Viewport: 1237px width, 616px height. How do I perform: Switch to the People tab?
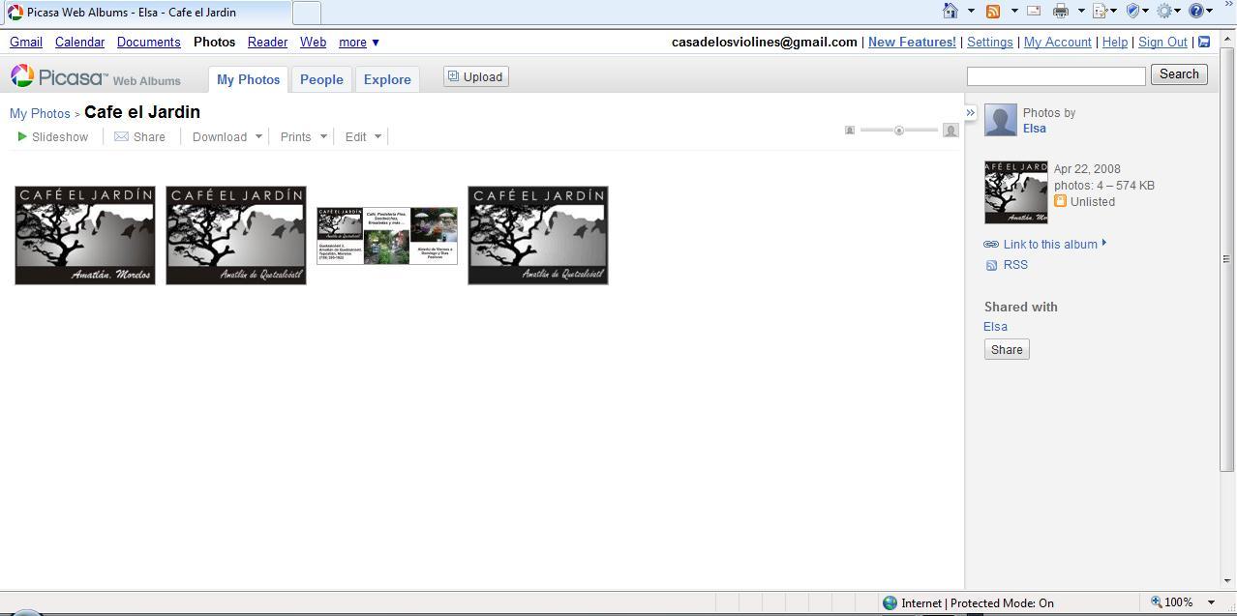pos(321,79)
